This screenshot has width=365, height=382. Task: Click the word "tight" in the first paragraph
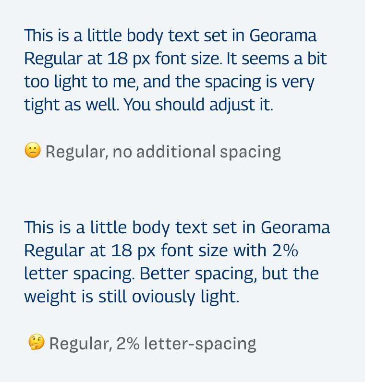pyautogui.click(x=42, y=105)
